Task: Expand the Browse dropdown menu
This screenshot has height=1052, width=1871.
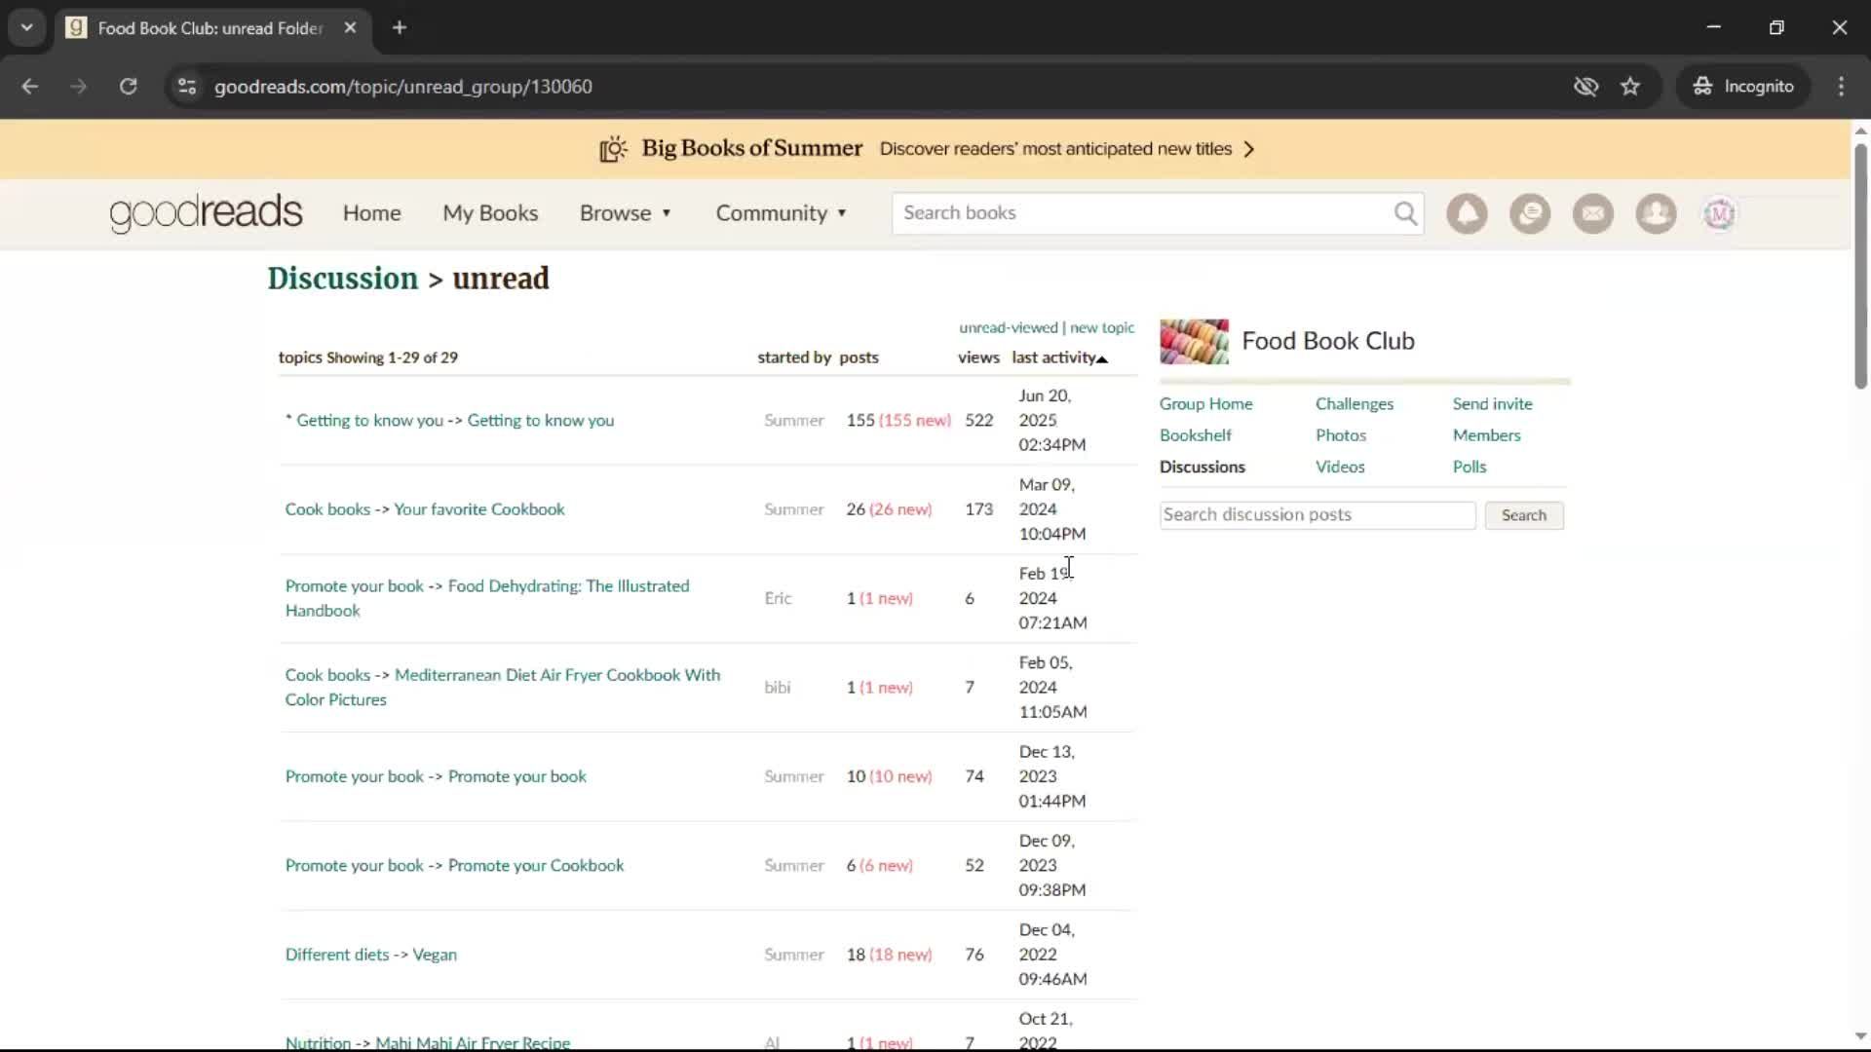Action: pos(626,213)
